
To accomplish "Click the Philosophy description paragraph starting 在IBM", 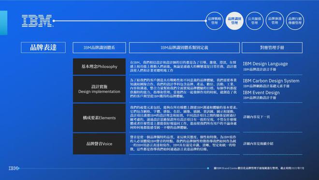I will tap(183, 67).
